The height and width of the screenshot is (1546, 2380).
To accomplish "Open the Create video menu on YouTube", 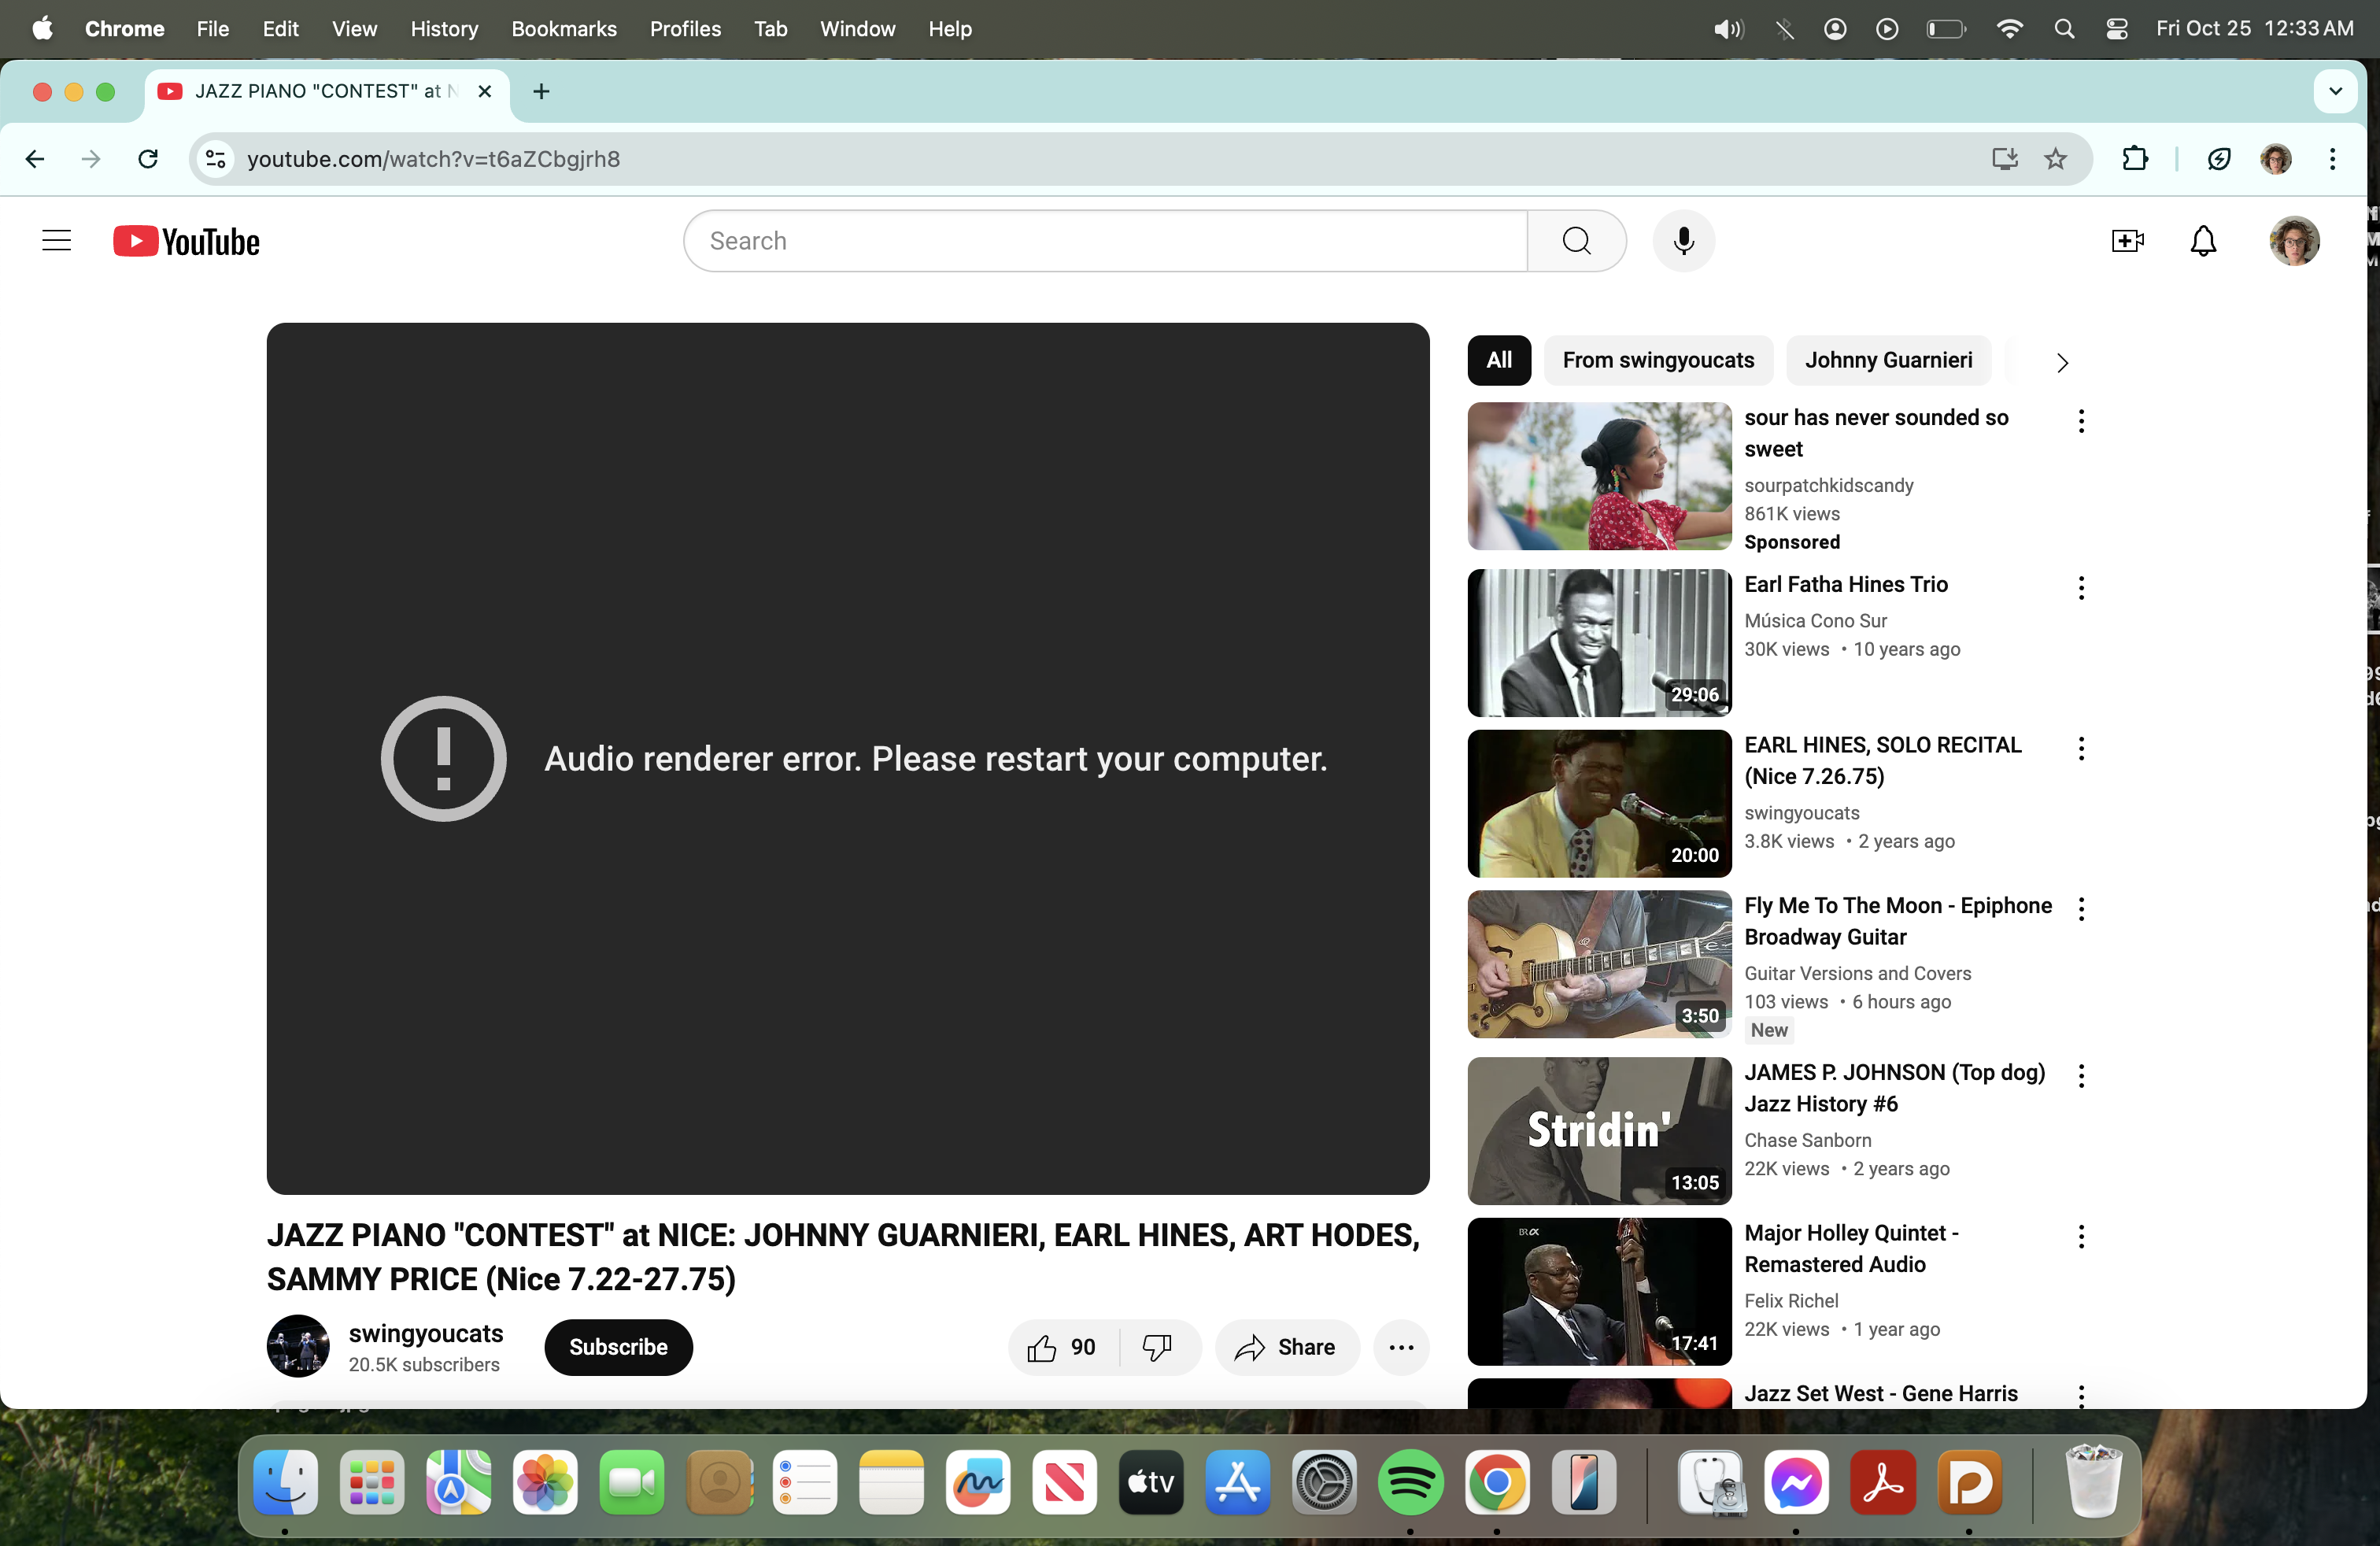I will [x=2128, y=240].
